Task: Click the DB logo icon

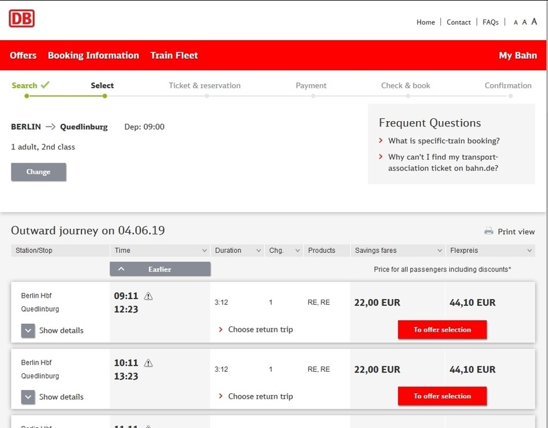Action: pos(21,19)
